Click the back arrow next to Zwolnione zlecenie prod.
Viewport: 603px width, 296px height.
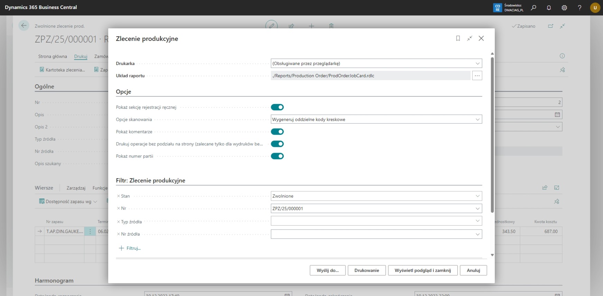[24, 26]
